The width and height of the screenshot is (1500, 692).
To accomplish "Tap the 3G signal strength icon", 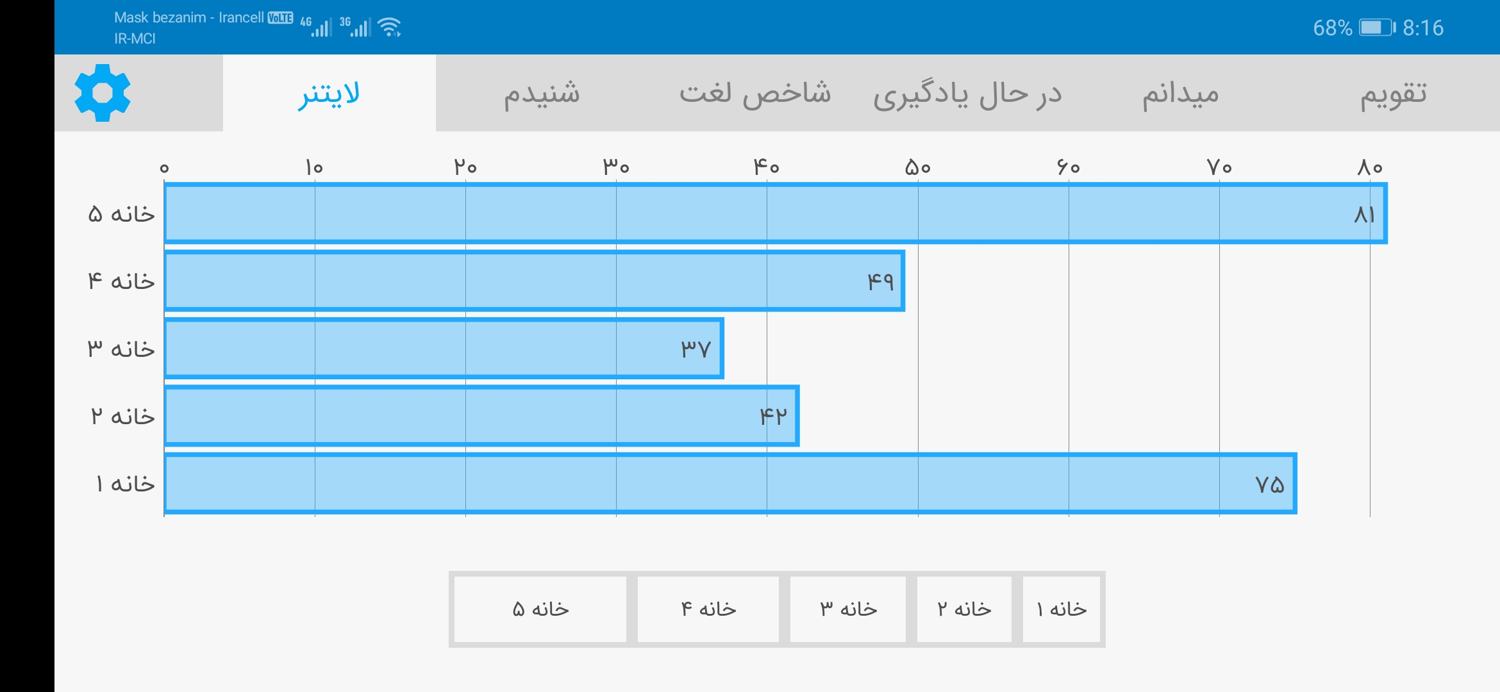I will pos(355,27).
